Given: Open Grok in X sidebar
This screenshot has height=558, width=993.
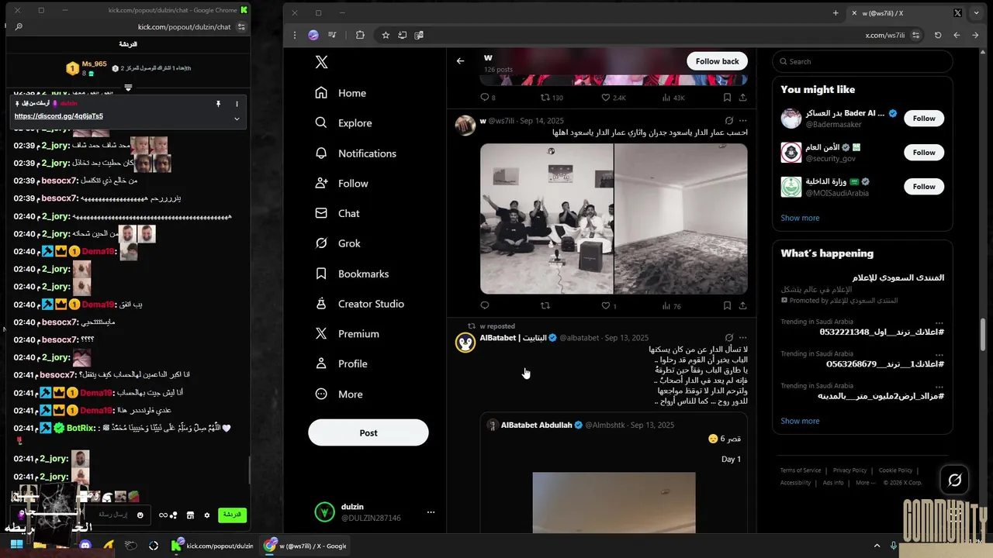Looking at the screenshot, I should pyautogui.click(x=337, y=243).
